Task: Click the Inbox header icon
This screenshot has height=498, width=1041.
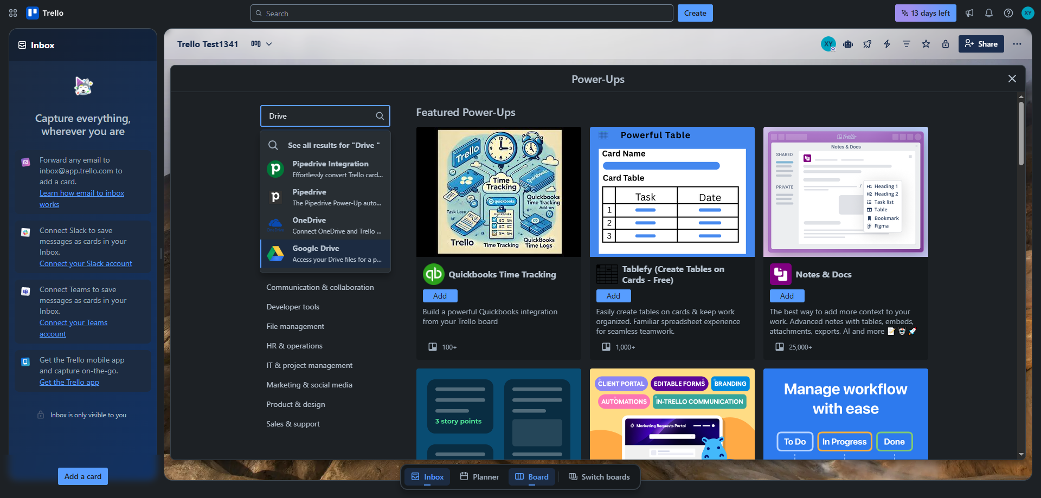Action: 22,45
